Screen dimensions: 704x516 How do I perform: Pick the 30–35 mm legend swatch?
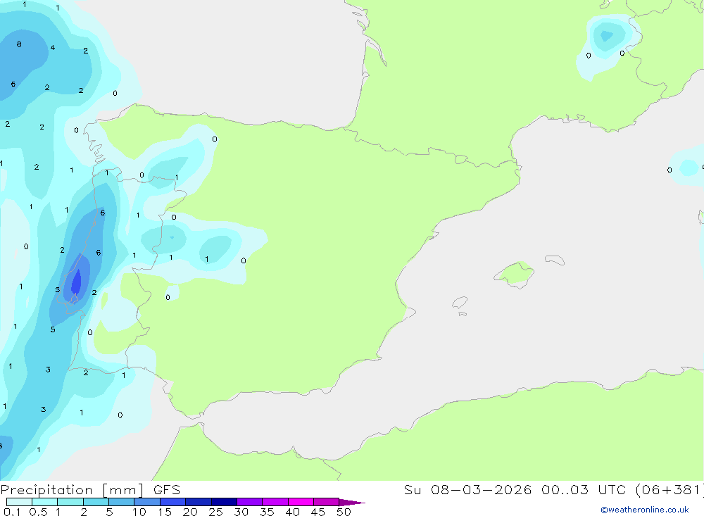pos(249,502)
